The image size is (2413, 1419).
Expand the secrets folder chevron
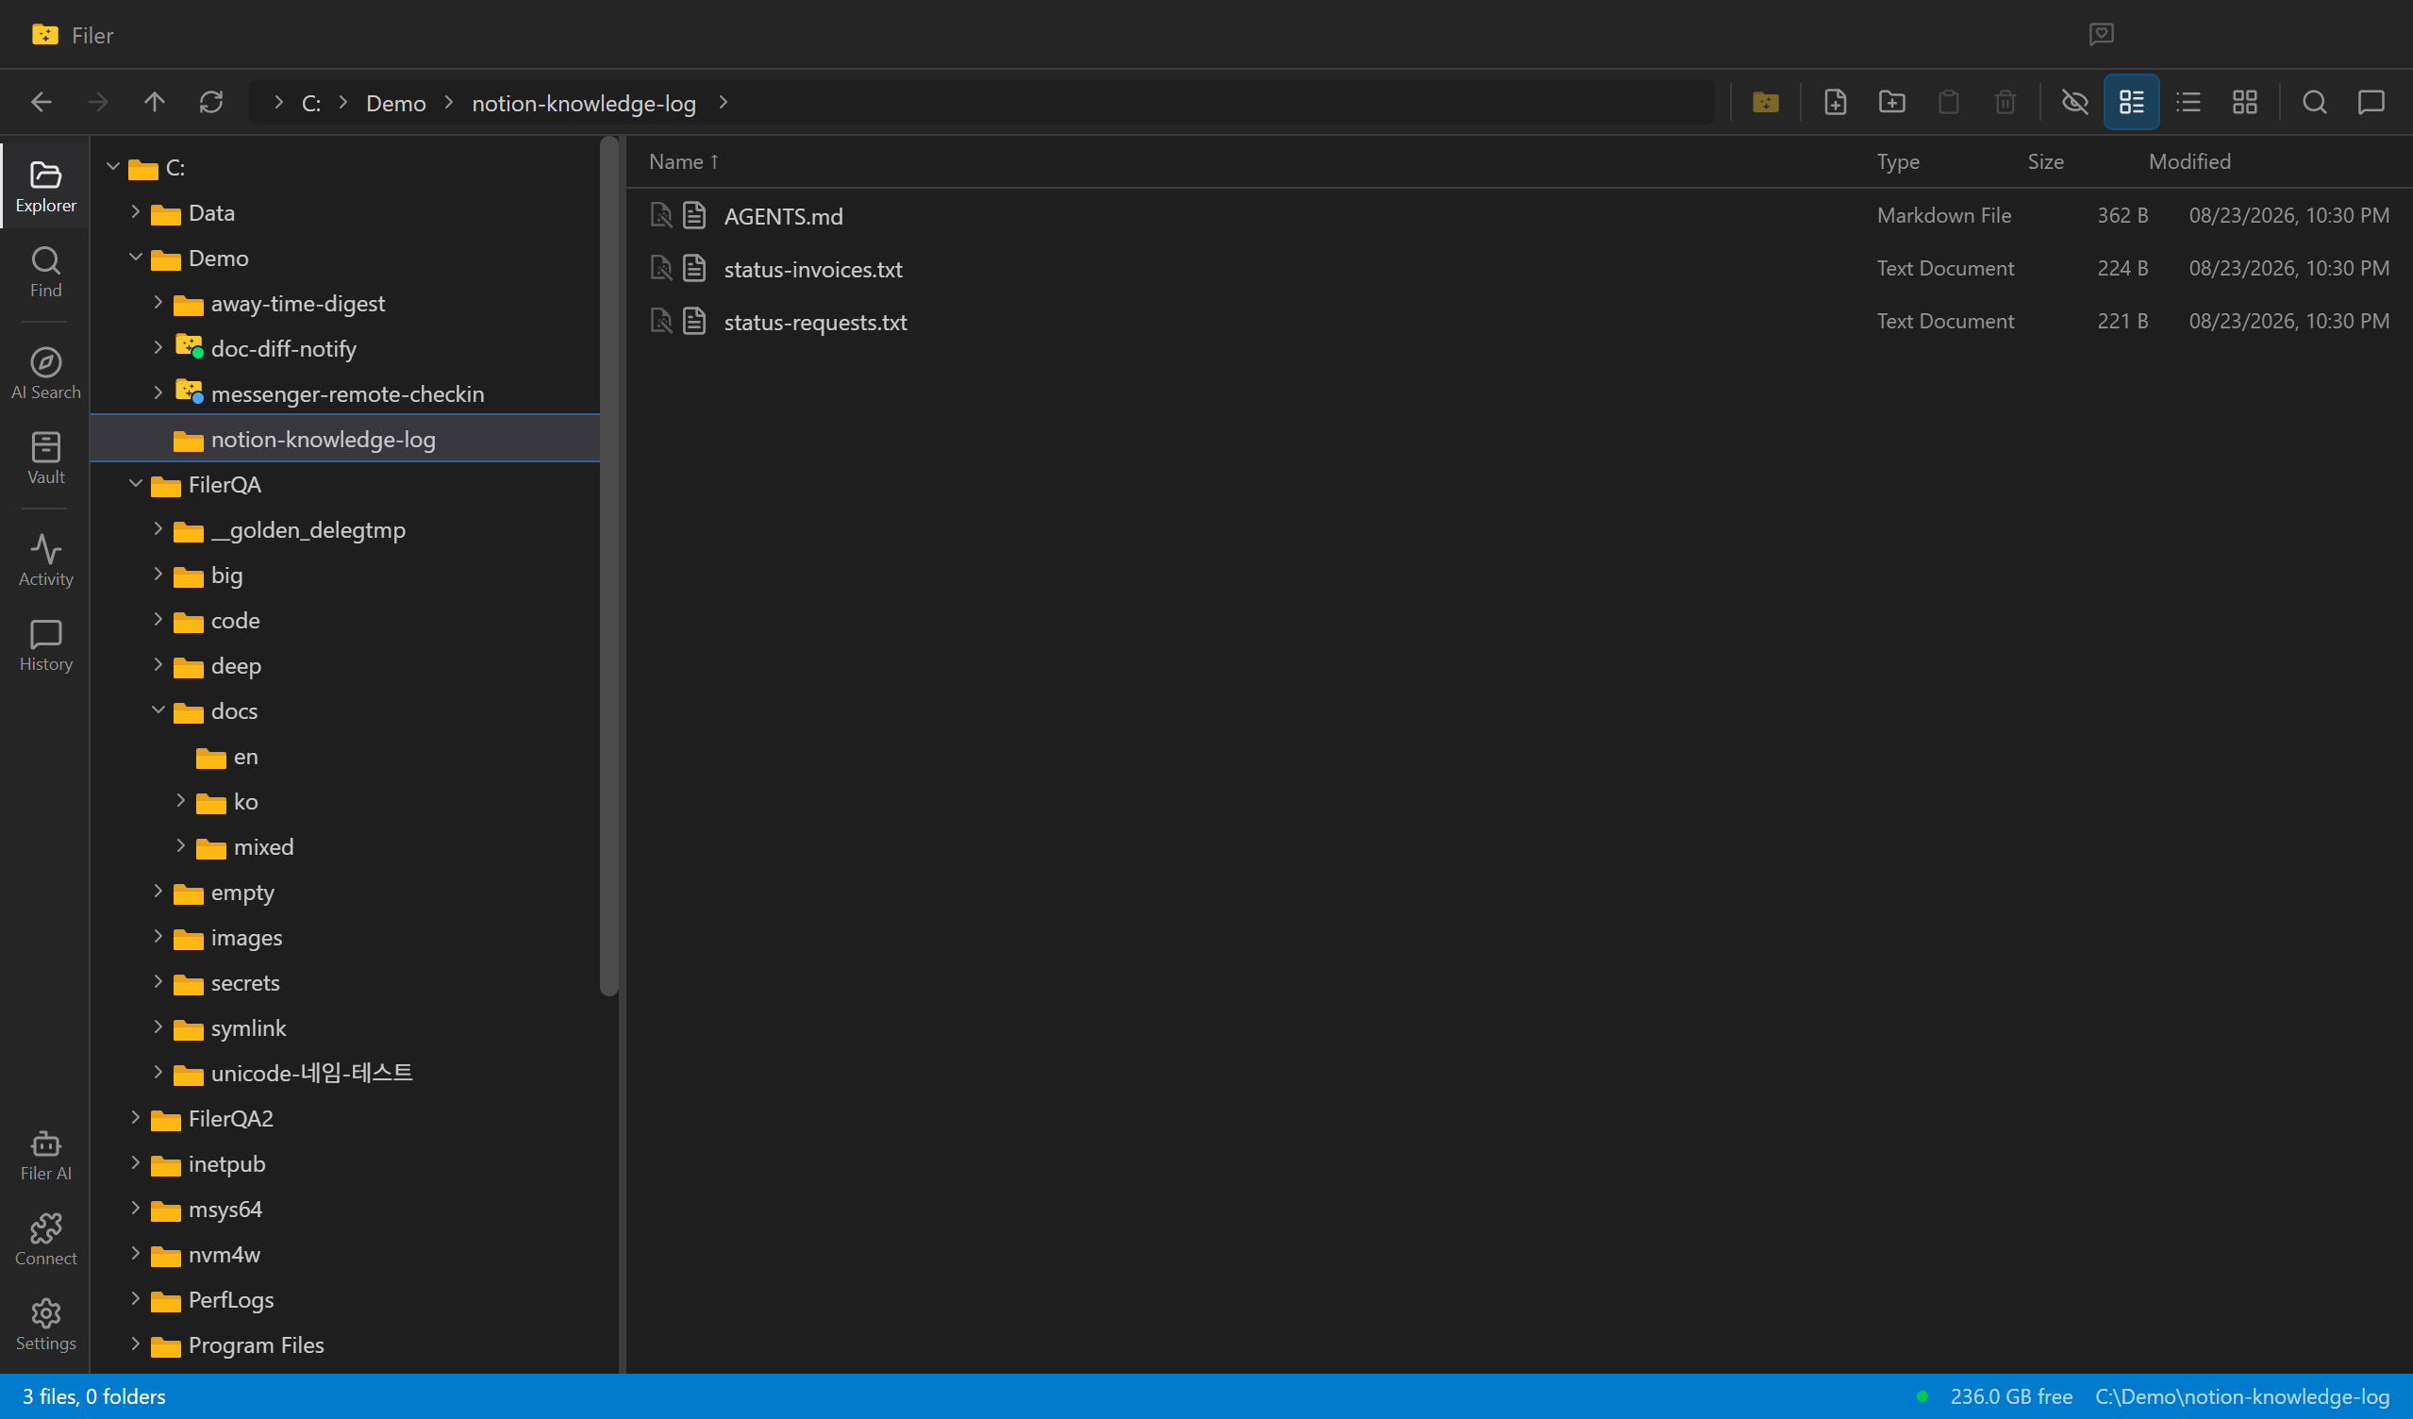[x=159, y=981]
